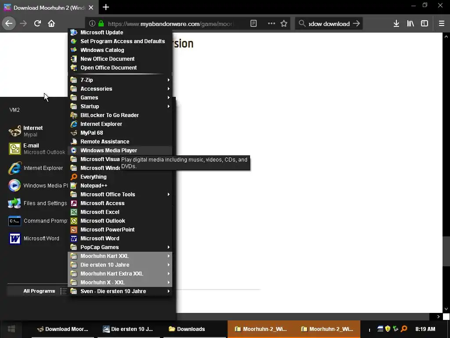The width and height of the screenshot is (450, 338).
Task: Click the browser Back arrow button
Action: (9, 23)
